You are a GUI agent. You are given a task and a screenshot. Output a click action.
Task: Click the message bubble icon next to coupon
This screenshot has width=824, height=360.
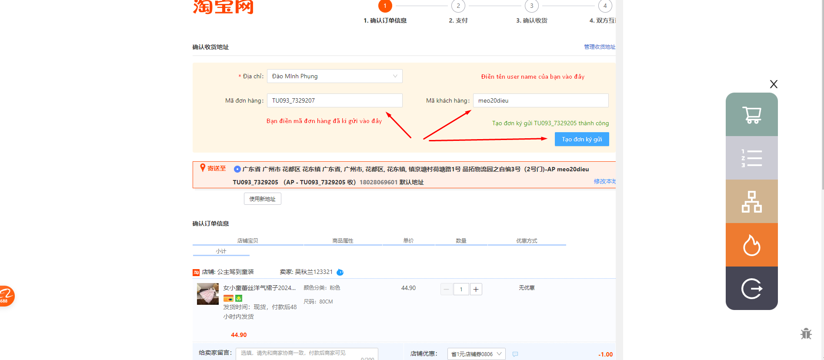coord(515,354)
